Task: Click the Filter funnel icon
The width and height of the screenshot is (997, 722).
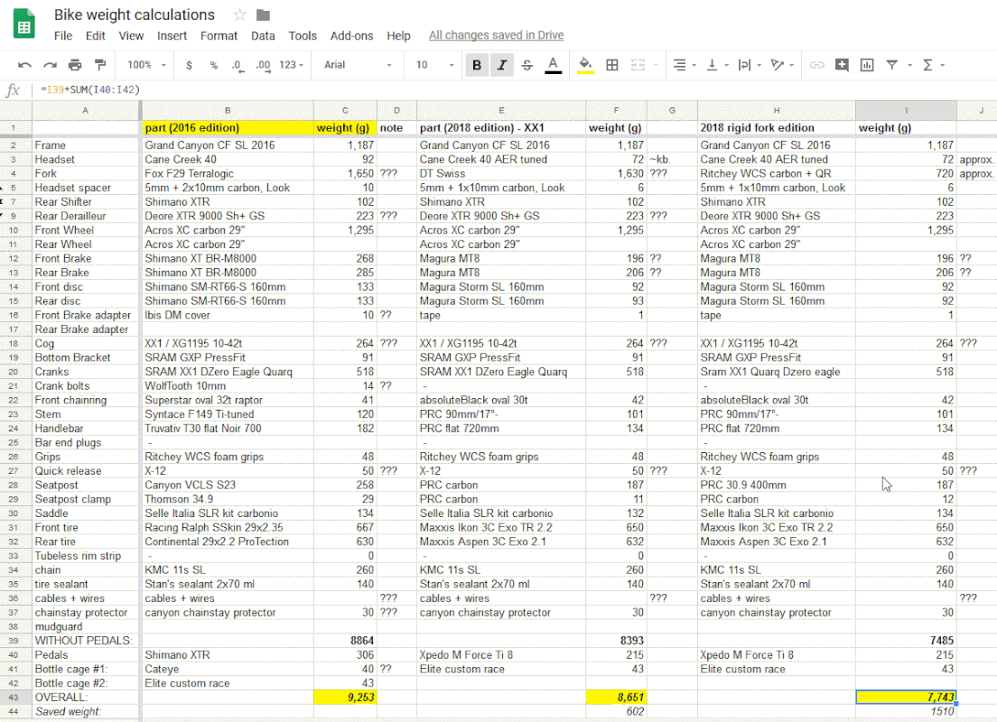Action: click(892, 65)
